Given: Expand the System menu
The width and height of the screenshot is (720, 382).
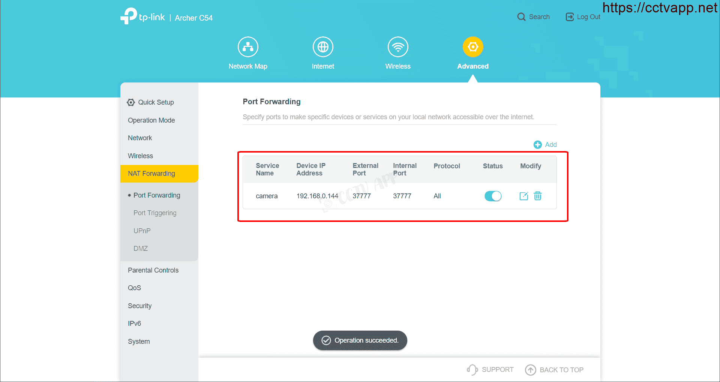Looking at the screenshot, I should coord(139,342).
